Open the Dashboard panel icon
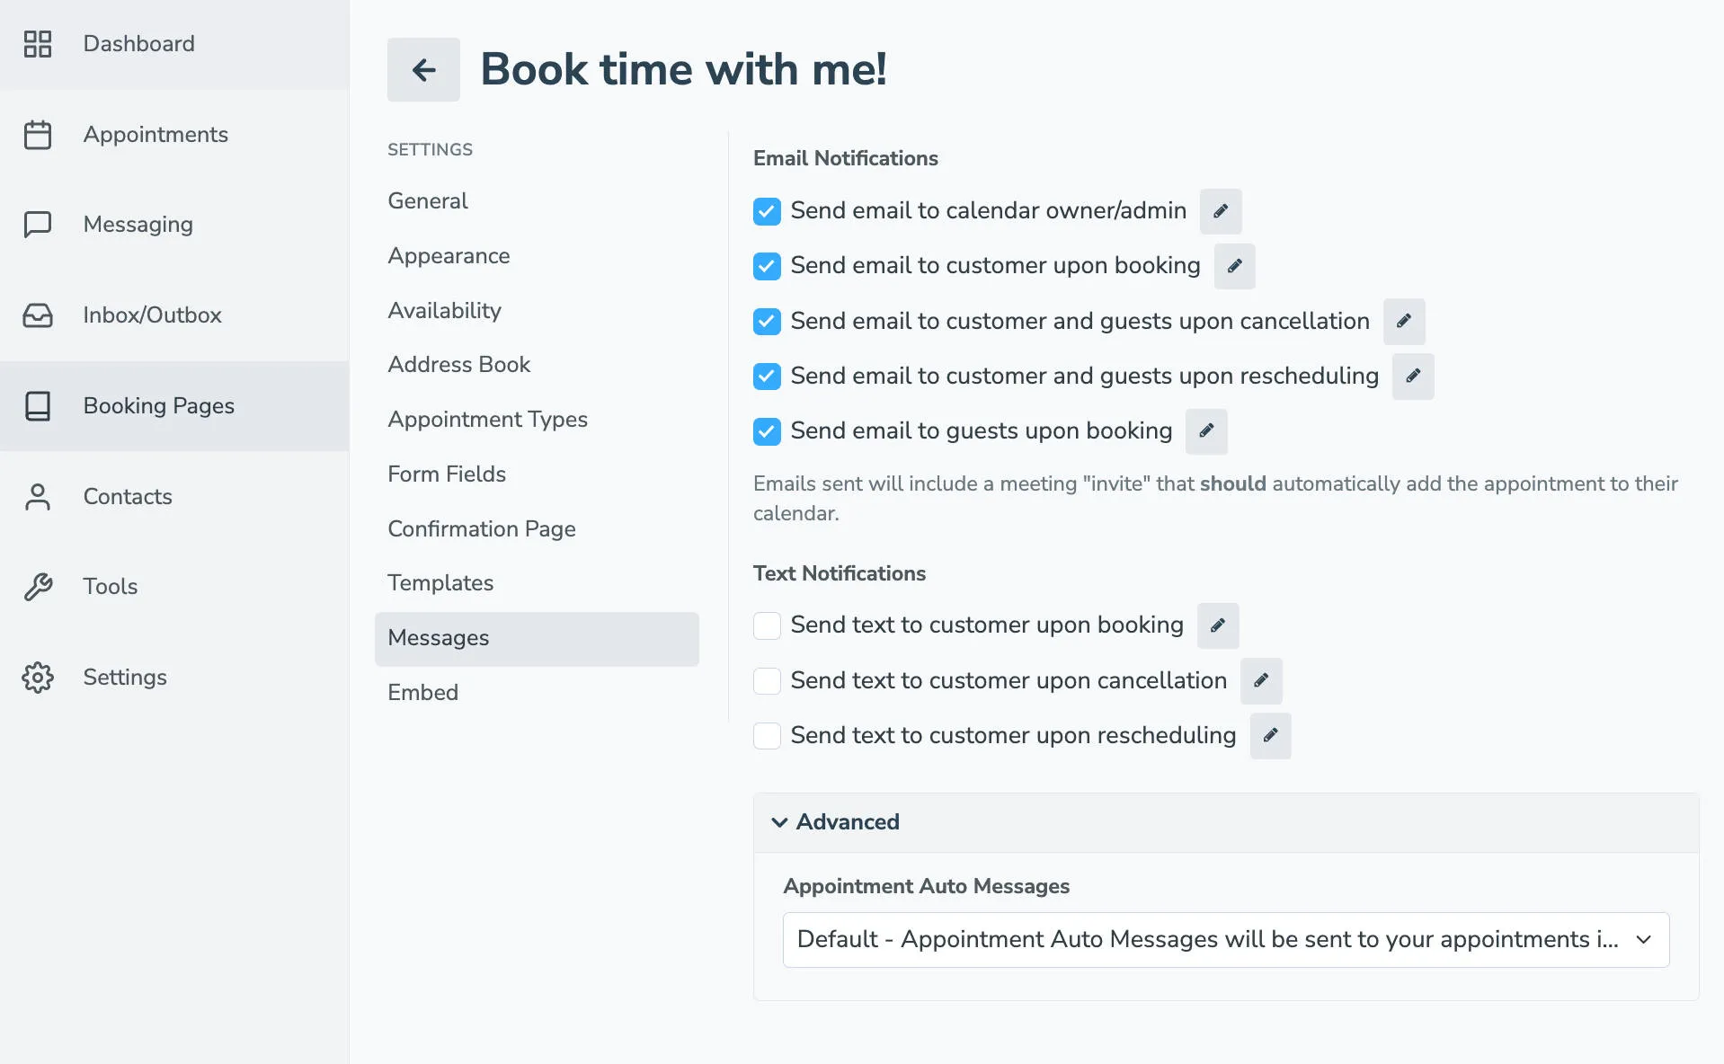The width and height of the screenshot is (1724, 1064). (38, 43)
